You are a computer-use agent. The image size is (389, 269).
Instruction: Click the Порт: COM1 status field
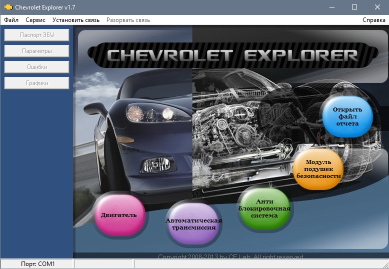(37, 264)
